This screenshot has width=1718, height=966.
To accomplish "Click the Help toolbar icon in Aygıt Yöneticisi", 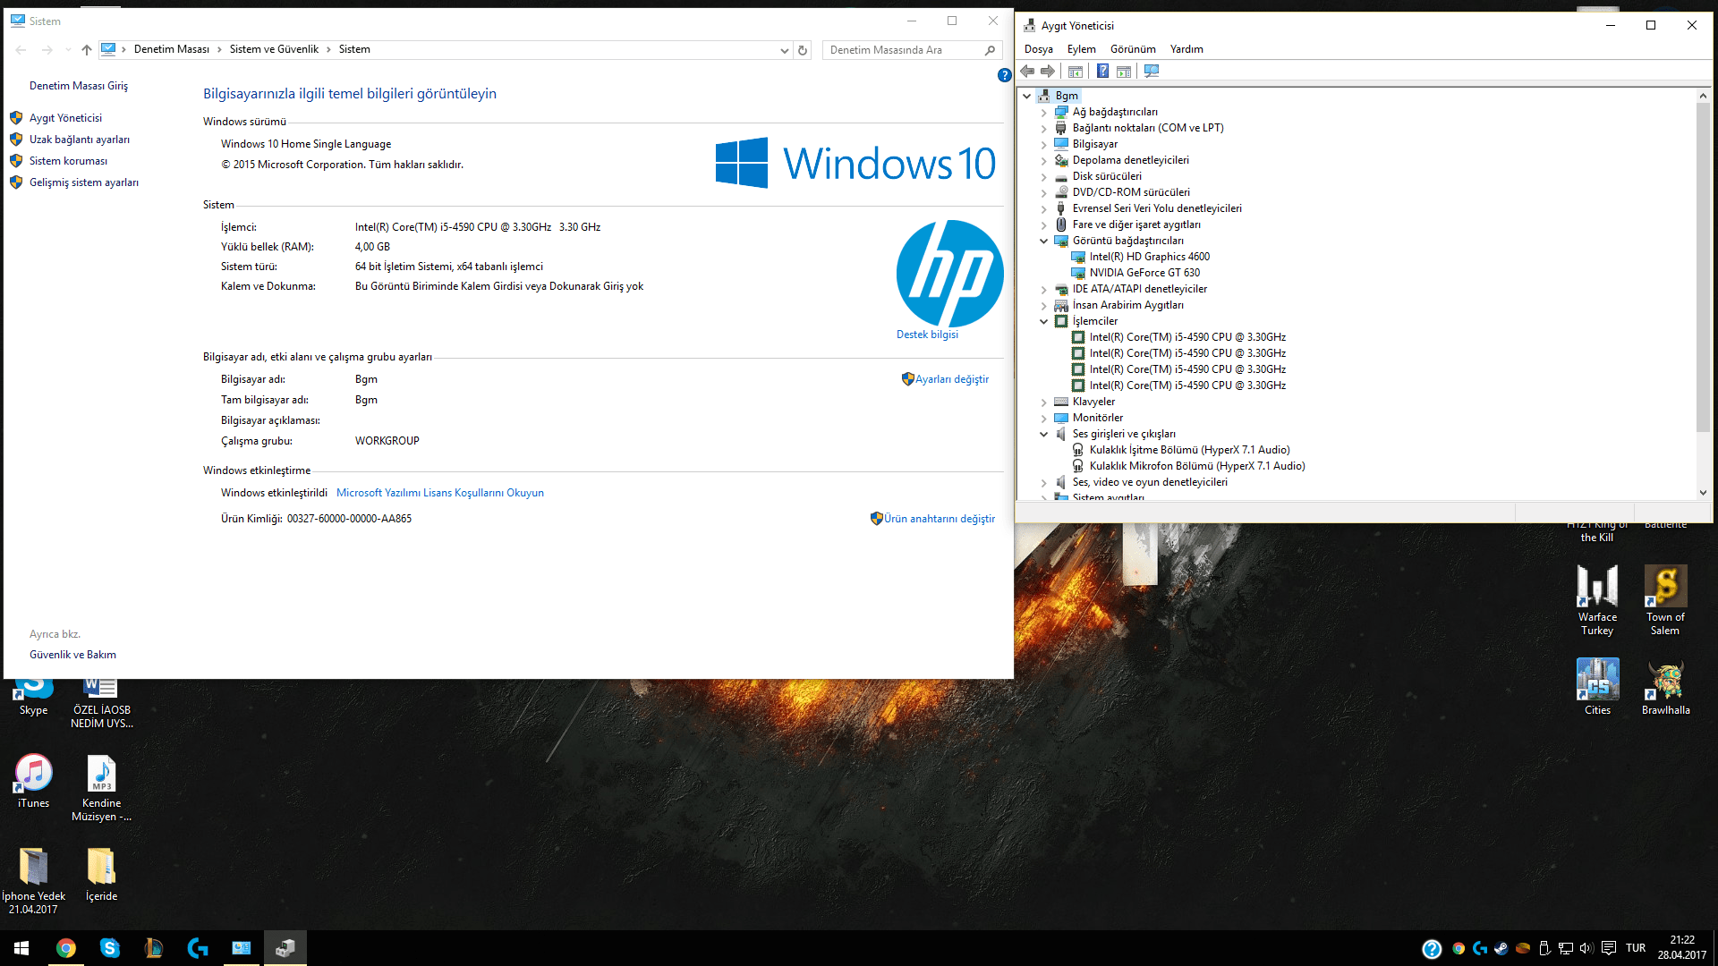I will point(1102,72).
